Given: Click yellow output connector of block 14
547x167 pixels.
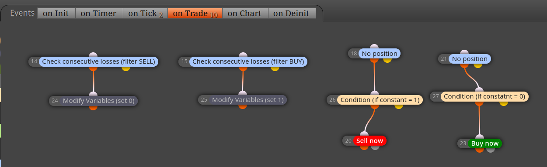Looking at the screenshot, I should [126, 67].
